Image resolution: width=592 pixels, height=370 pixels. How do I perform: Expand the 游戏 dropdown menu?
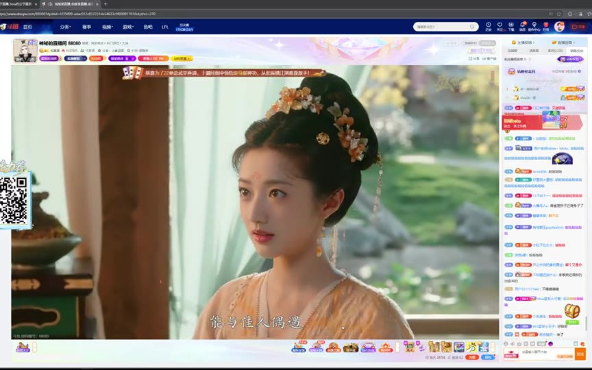pos(127,27)
